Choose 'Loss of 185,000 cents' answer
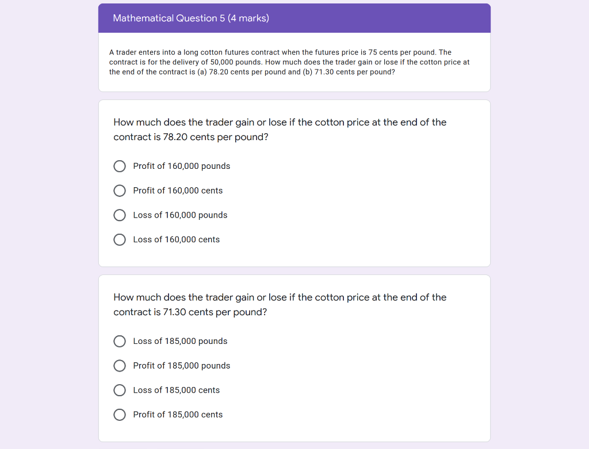The width and height of the screenshot is (589, 449). point(176,390)
